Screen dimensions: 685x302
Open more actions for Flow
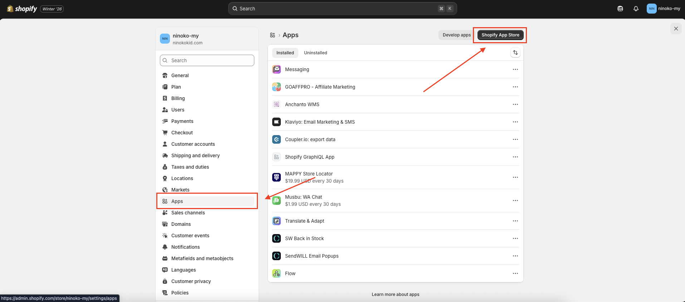click(x=515, y=273)
